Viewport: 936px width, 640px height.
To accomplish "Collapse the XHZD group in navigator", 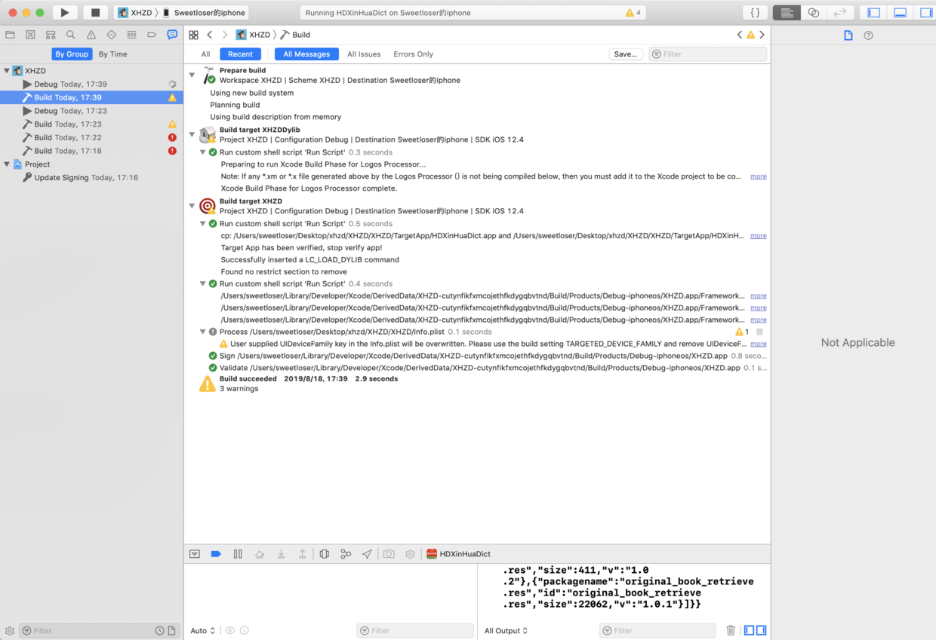I will point(7,71).
